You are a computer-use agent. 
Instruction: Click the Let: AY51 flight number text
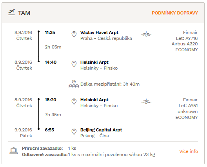coord(188,106)
